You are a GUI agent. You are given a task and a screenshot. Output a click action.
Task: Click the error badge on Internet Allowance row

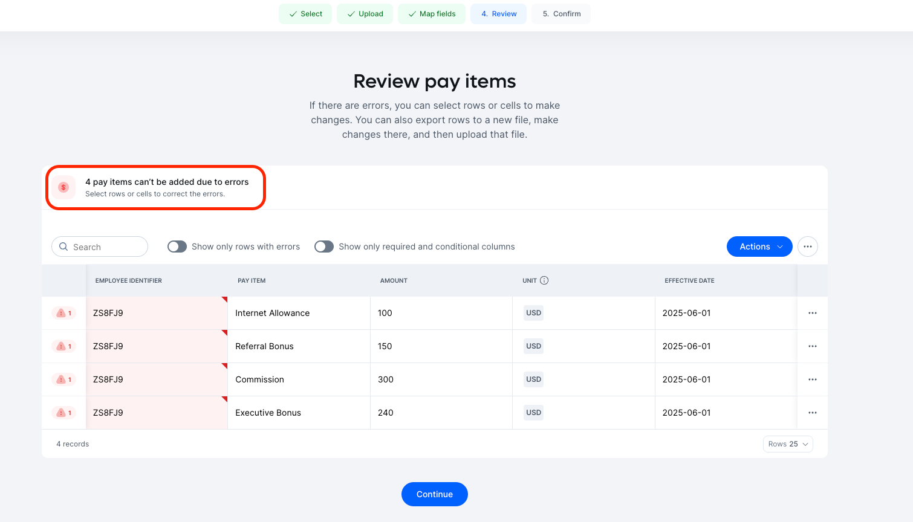tap(63, 313)
